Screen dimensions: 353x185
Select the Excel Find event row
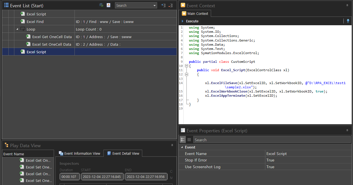pos(35,22)
